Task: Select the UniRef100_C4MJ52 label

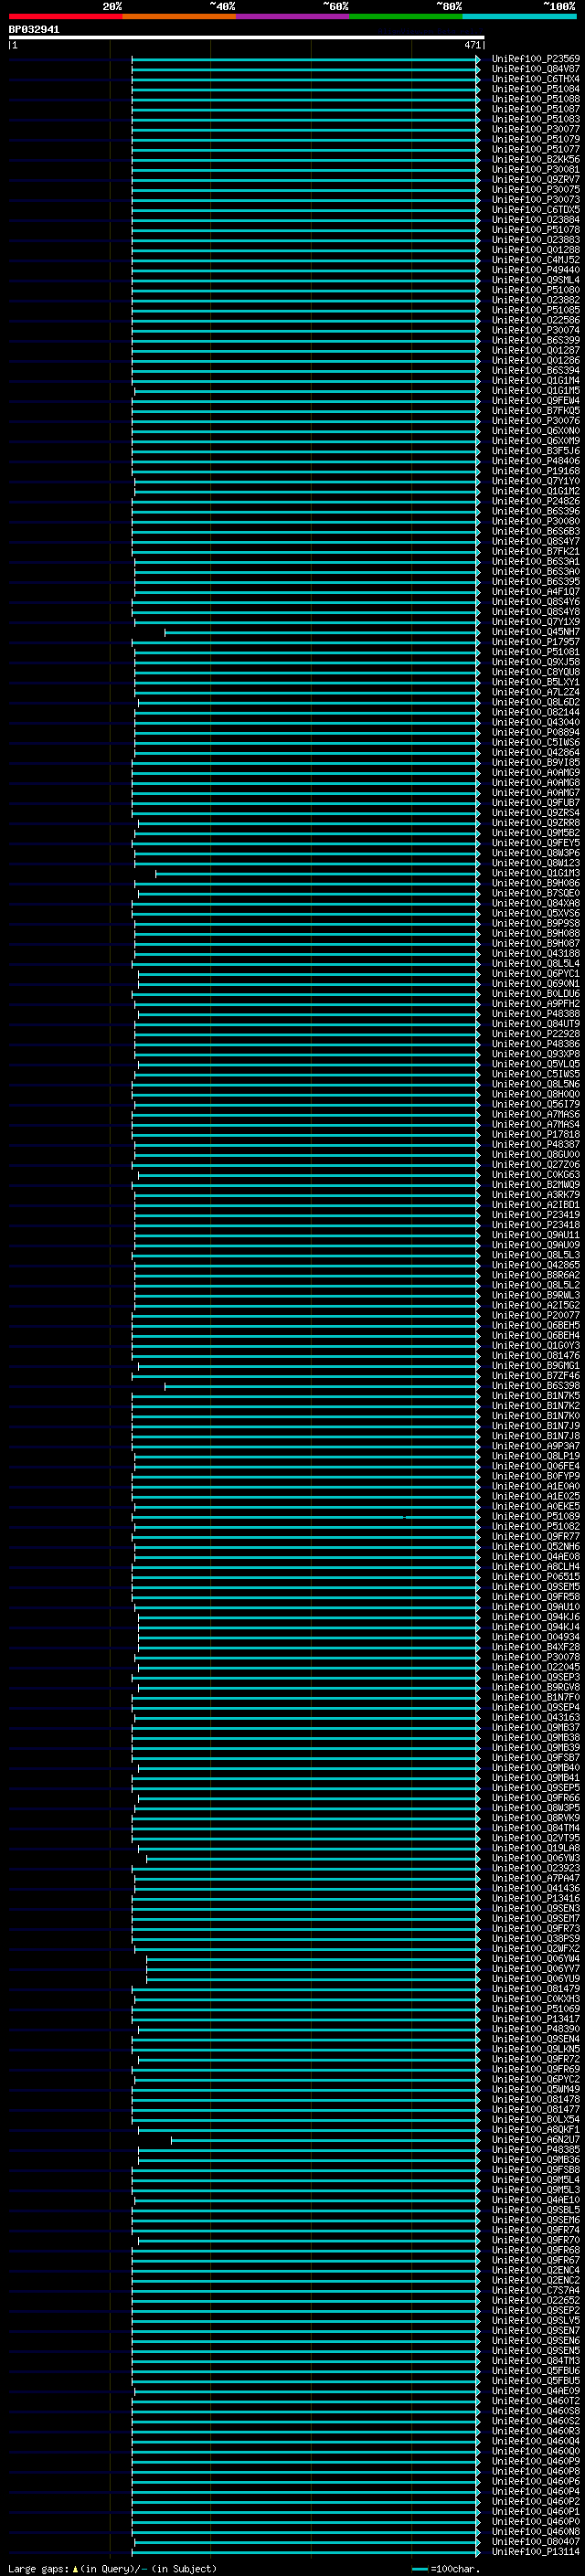Action: tap(536, 260)
